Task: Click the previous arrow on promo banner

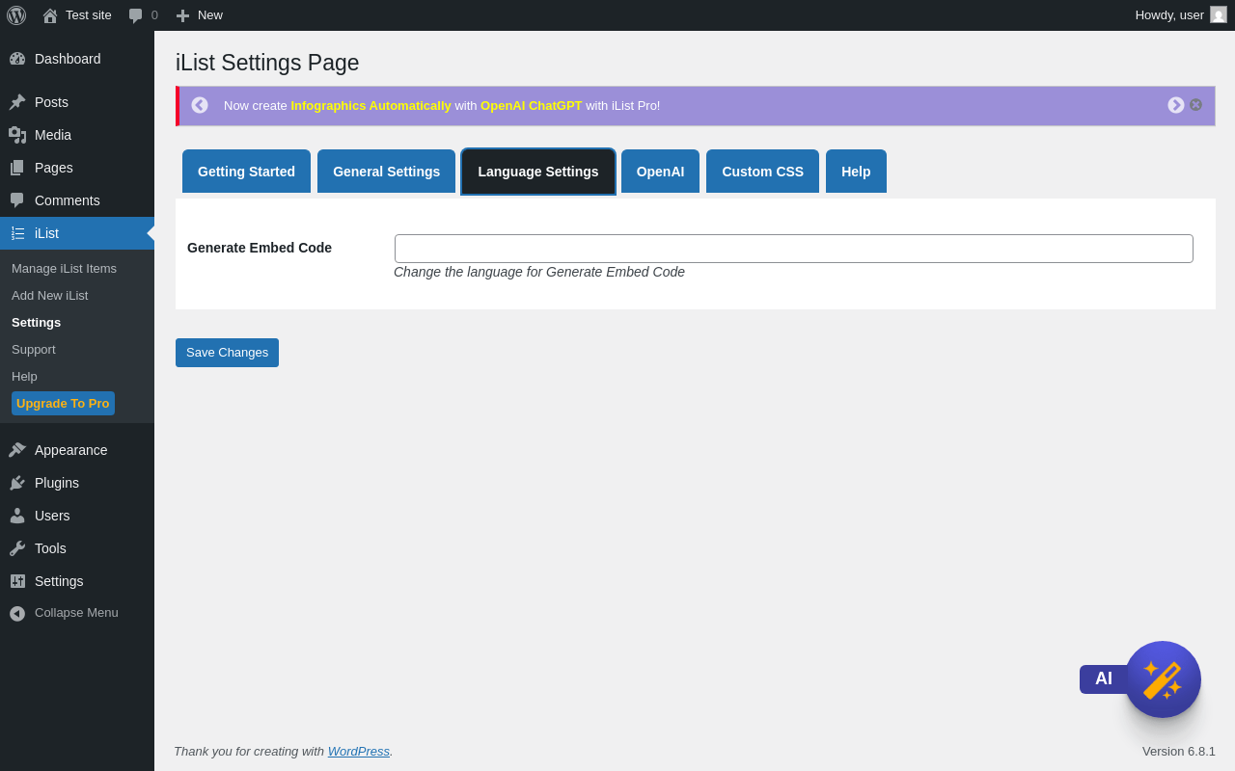Action: pyautogui.click(x=200, y=105)
